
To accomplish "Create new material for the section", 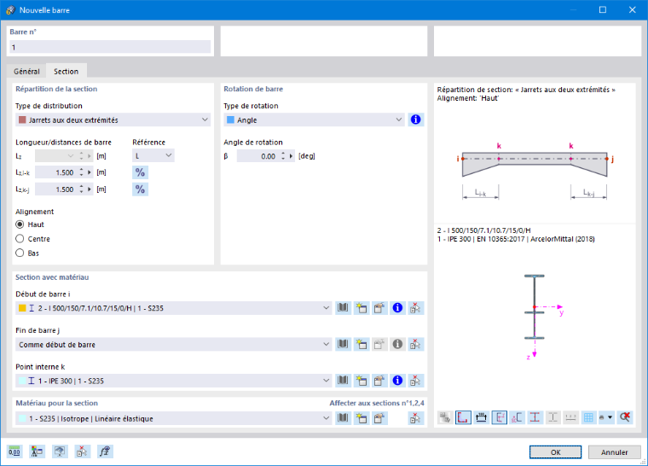I will point(362,418).
